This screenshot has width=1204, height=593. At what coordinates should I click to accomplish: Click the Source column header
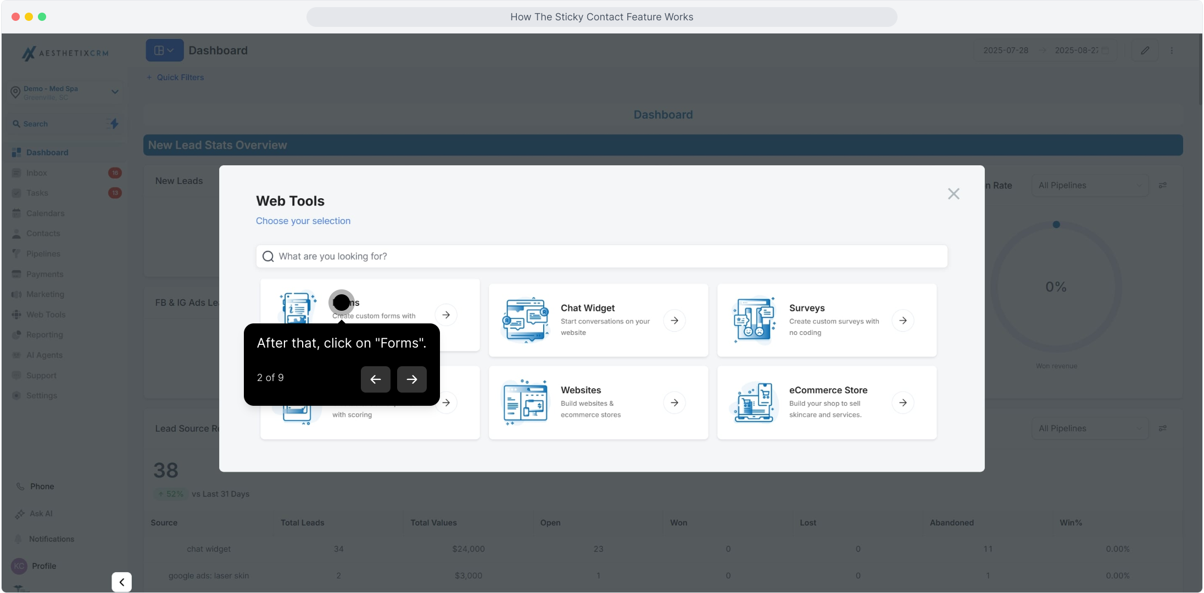(x=164, y=523)
